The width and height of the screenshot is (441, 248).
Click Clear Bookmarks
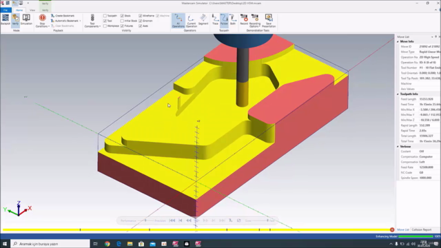point(63,26)
